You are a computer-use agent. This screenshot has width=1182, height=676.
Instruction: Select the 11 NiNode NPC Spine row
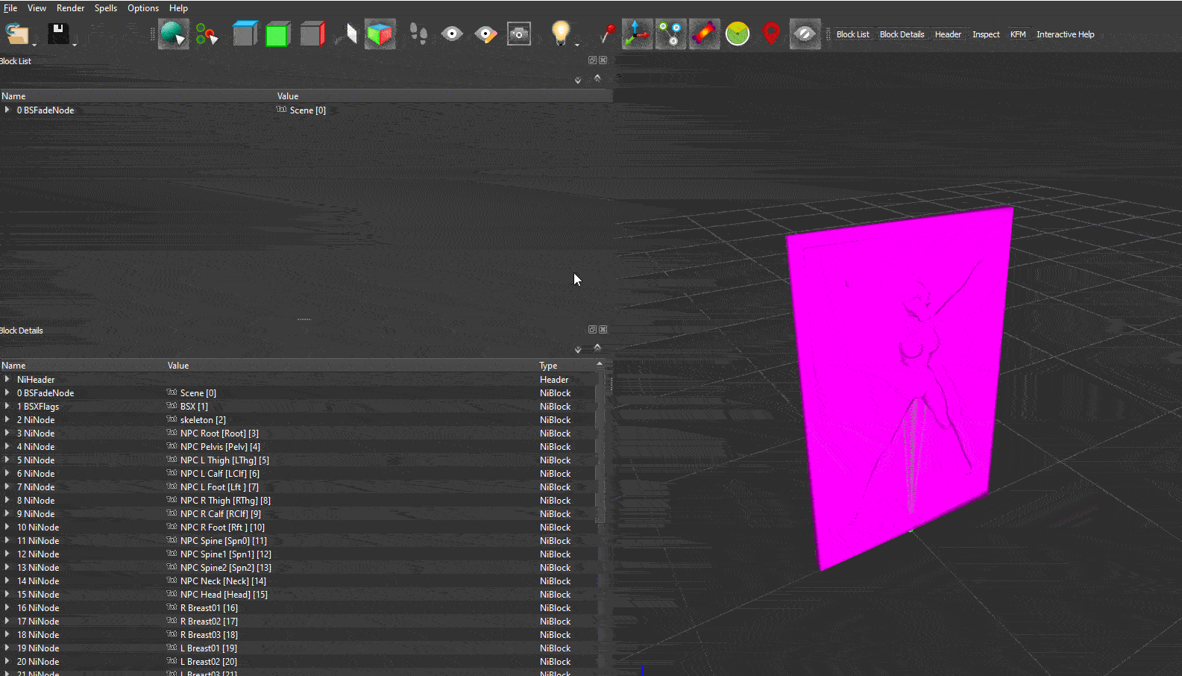[x=298, y=540]
